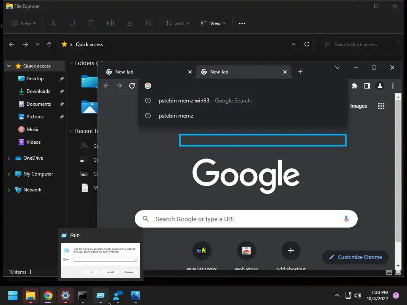Click the volume speaker icon in system tray
Viewport: 407px width, 305px height.
click(x=358, y=295)
